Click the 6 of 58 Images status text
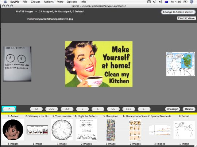The width and height of the screenshot is (197, 147). 25,12
